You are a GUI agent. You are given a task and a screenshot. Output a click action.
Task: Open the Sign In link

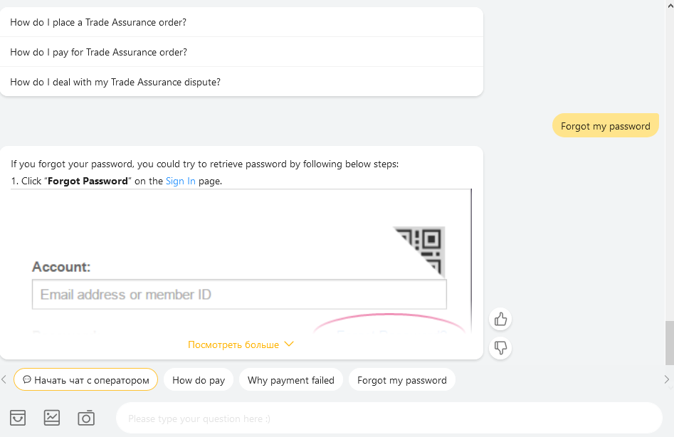pyautogui.click(x=181, y=181)
